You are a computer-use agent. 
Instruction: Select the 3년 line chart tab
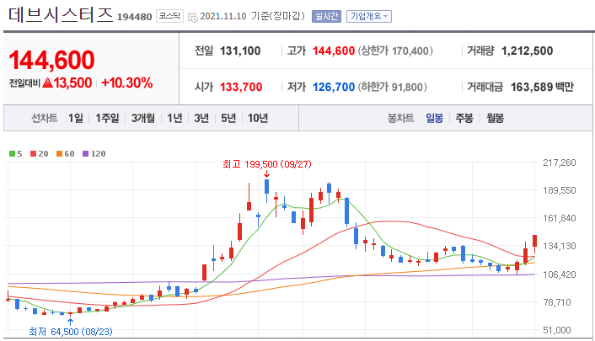pos(201,119)
